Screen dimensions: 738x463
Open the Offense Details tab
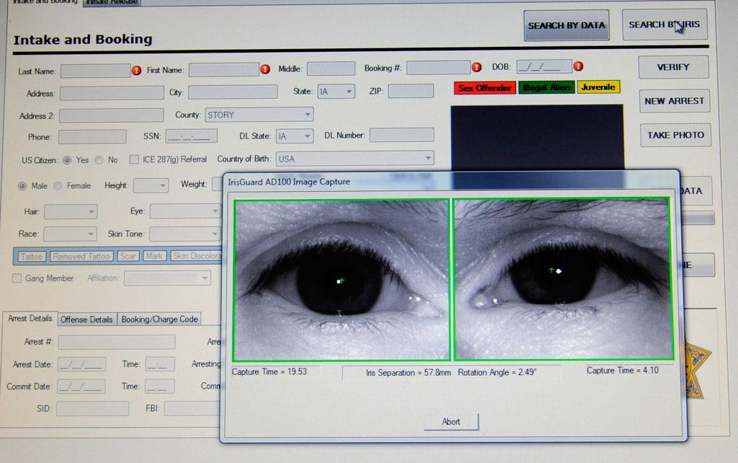coord(86,319)
